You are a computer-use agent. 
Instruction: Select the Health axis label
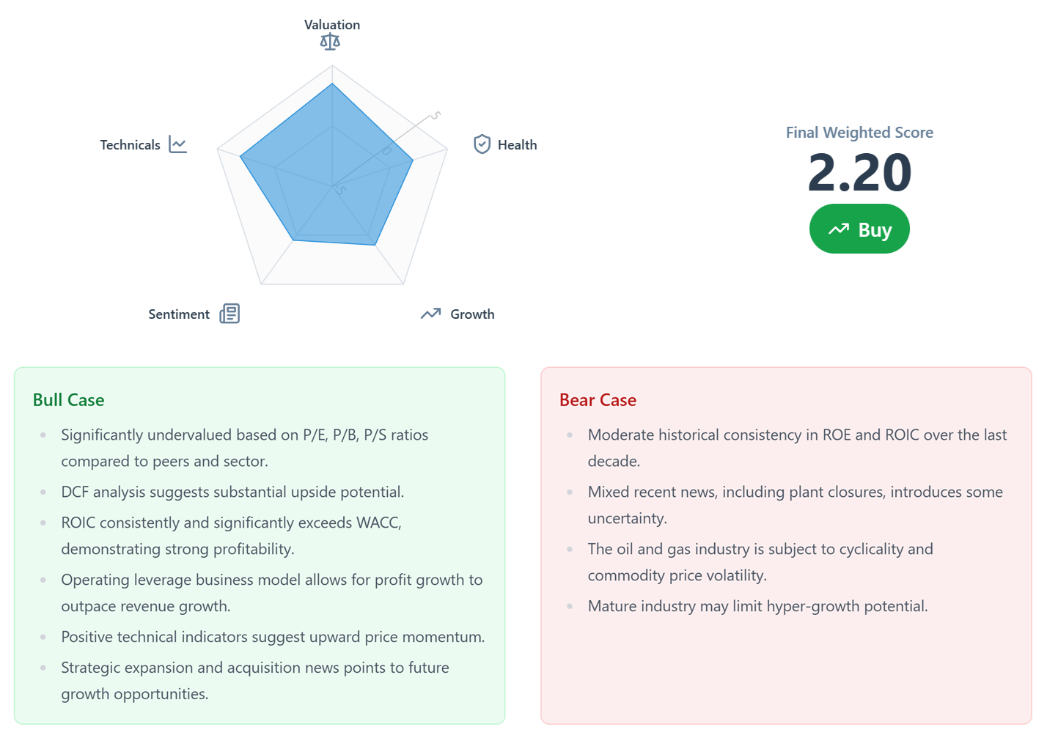tap(517, 145)
